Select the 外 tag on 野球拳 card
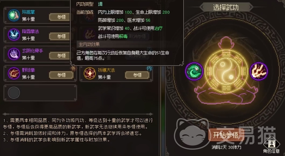 click(x=73, y=68)
